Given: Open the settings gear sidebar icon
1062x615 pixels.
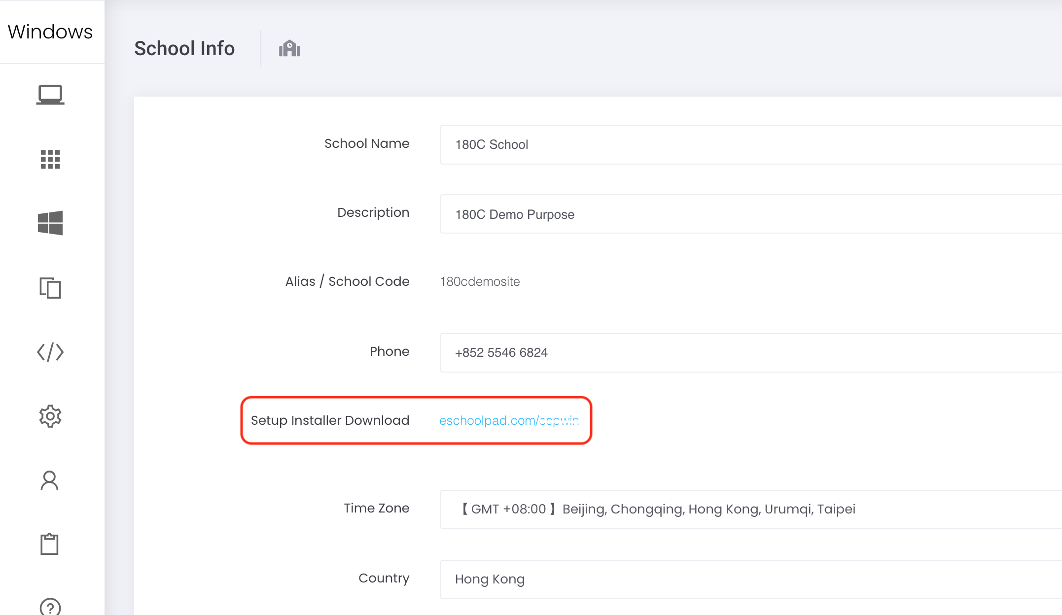Looking at the screenshot, I should [50, 416].
